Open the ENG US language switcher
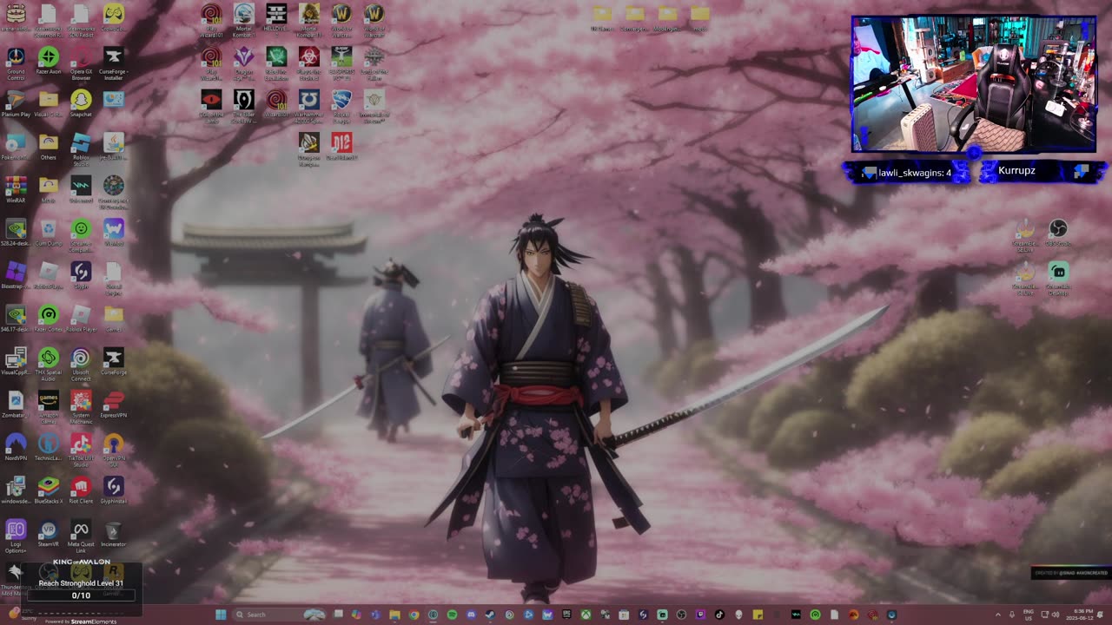Screen dimensions: 1112x625 click(x=1029, y=615)
